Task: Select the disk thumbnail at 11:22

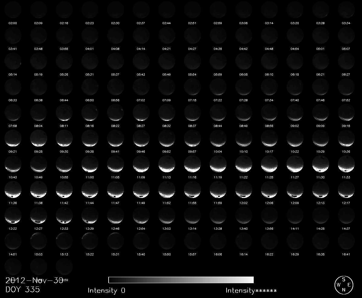Action: [x=244, y=164]
